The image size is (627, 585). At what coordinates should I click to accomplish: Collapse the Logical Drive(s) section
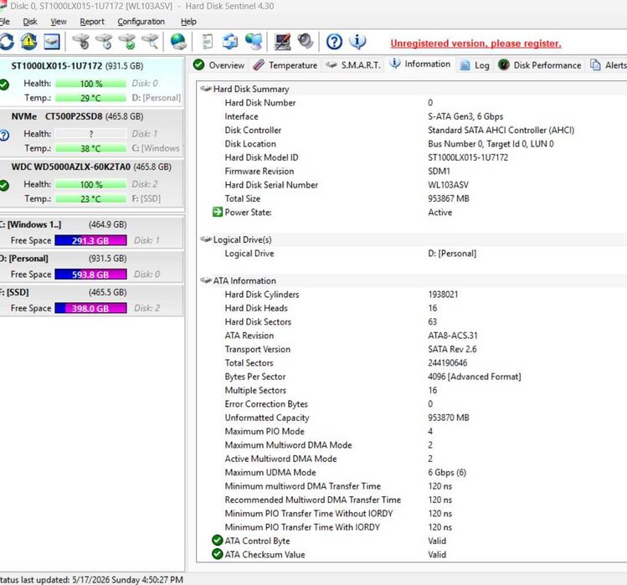(206, 239)
